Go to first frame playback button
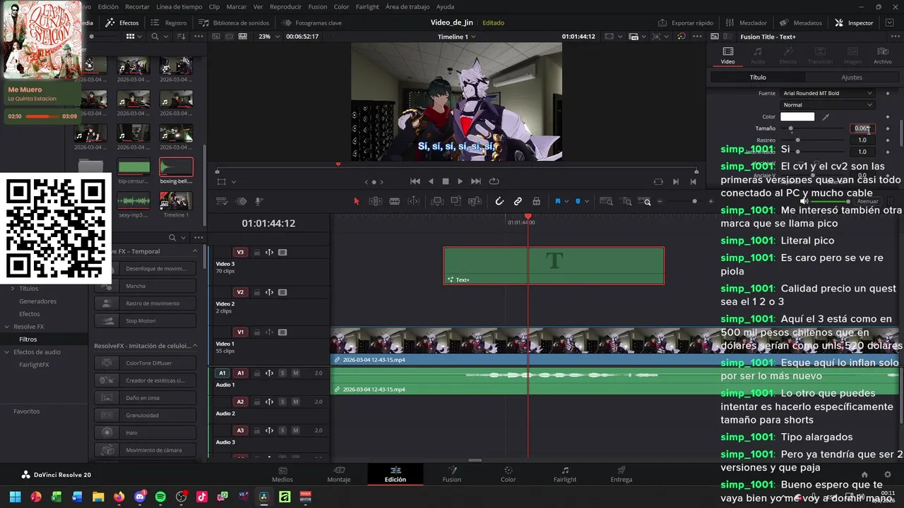This screenshot has height=508, width=904. coord(415,181)
